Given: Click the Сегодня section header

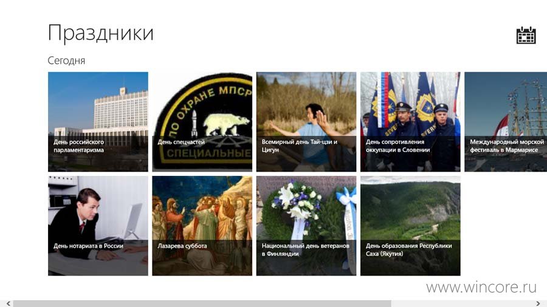Looking at the screenshot, I should 66,61.
